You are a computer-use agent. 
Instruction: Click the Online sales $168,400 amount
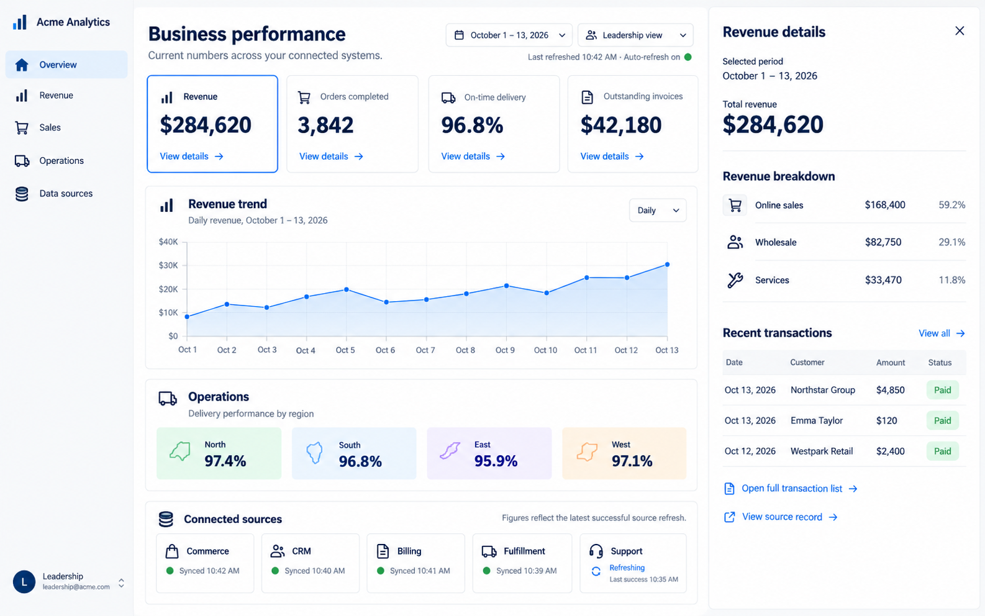coord(885,205)
